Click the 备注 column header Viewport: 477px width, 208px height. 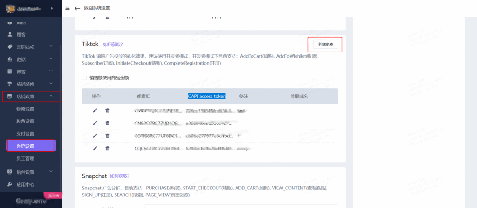(244, 97)
